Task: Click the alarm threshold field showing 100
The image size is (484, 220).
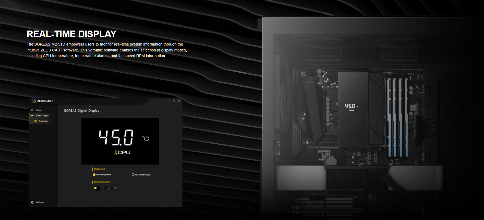Action: (108, 189)
